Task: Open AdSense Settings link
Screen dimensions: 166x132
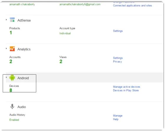Action: tap(118, 31)
